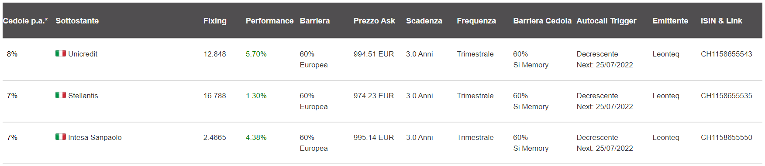Click the Emittente column header
This screenshot has width=765, height=166.
pos(670,21)
